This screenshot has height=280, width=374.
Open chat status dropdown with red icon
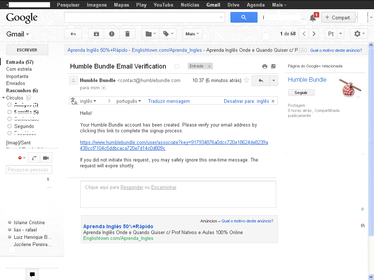(x=22, y=158)
